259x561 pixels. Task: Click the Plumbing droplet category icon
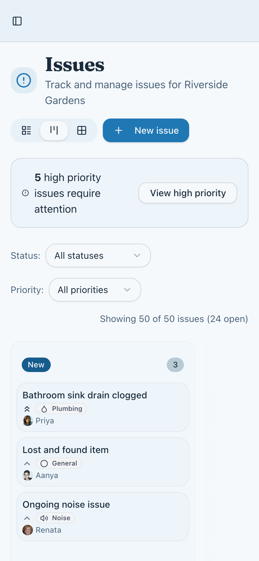(x=44, y=409)
